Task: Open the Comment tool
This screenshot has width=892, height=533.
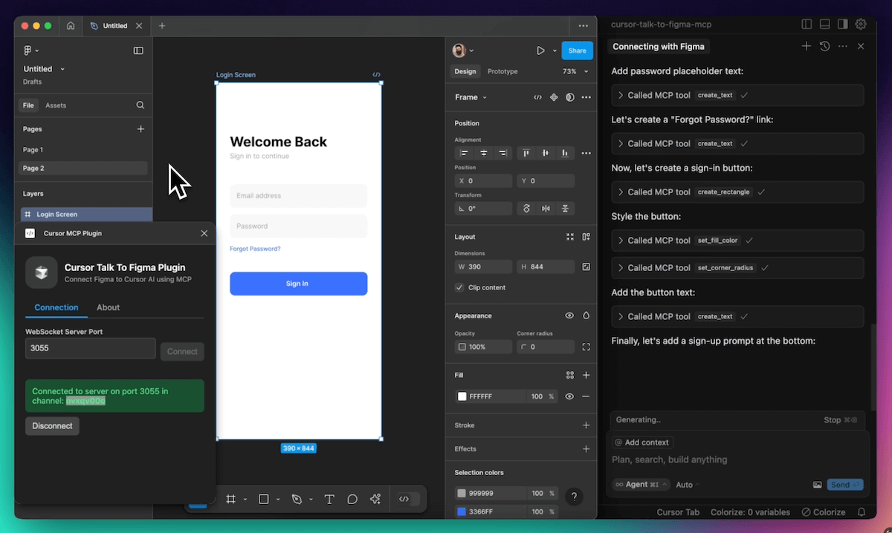Action: click(352, 499)
